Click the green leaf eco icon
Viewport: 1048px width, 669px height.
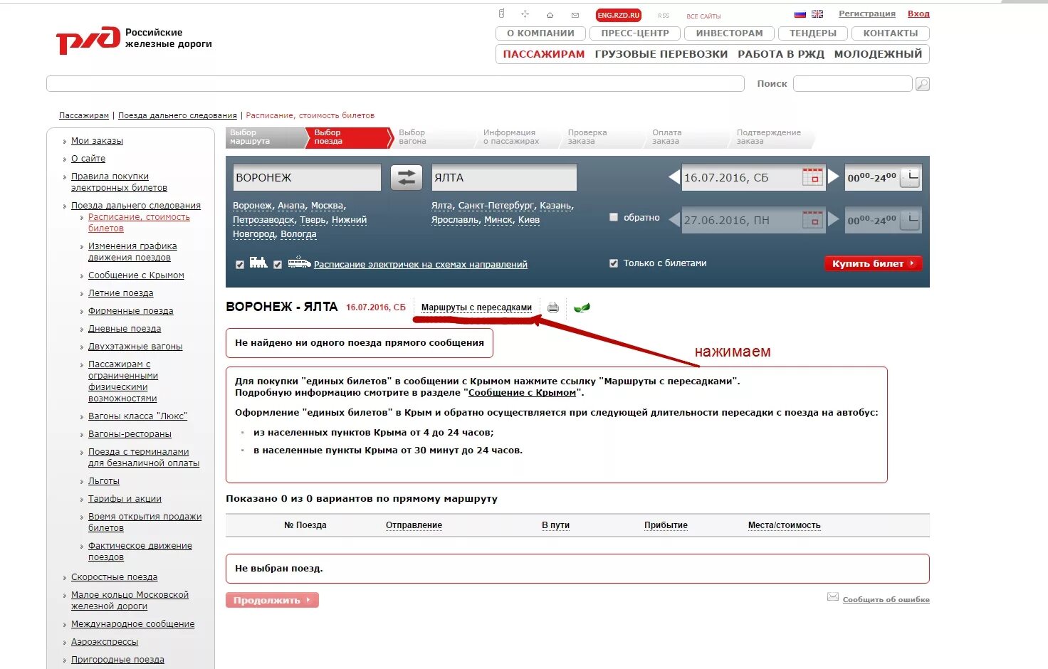[x=582, y=308]
